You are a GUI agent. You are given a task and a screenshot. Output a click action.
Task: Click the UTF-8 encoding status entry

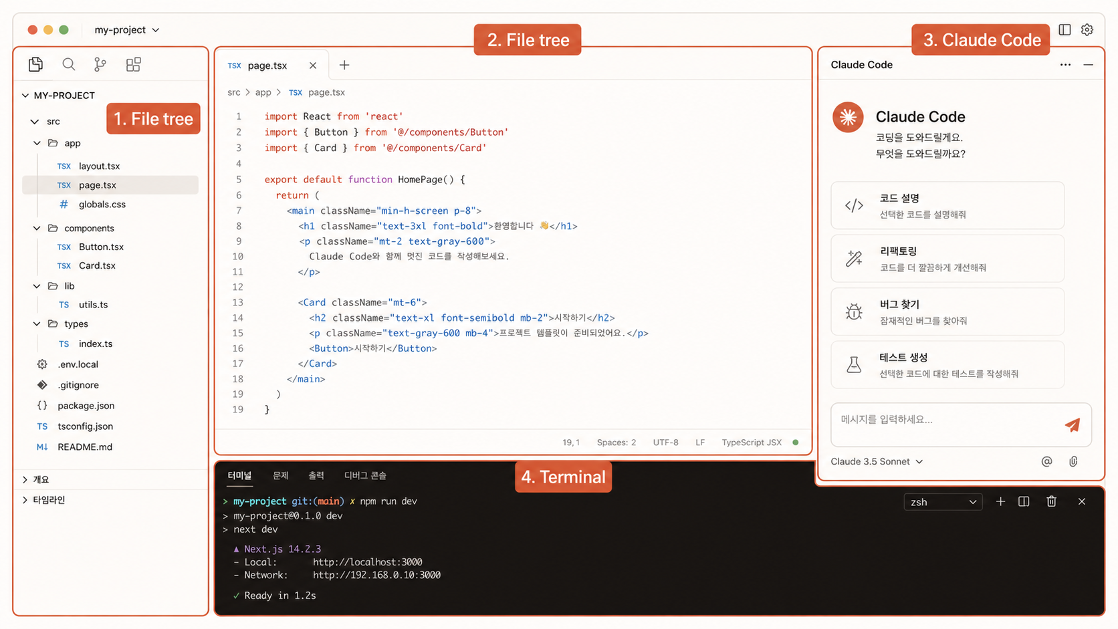coord(666,443)
